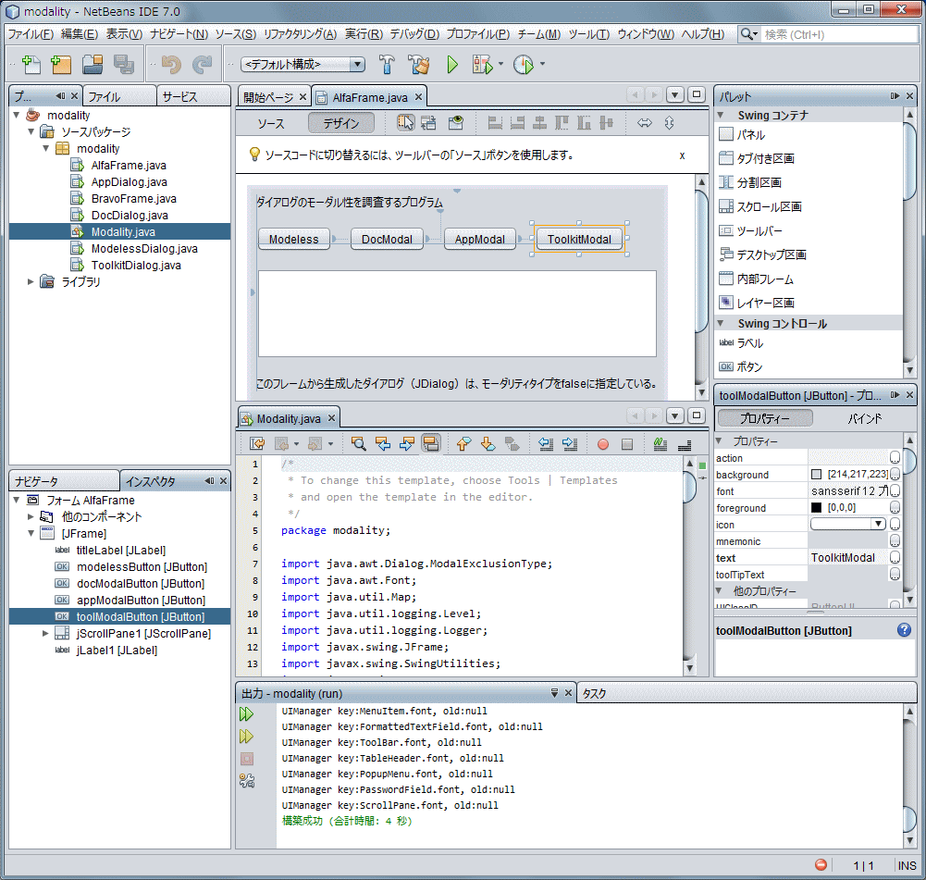Dismiss the source-code hint with x
The height and width of the screenshot is (880, 926).
click(x=682, y=155)
